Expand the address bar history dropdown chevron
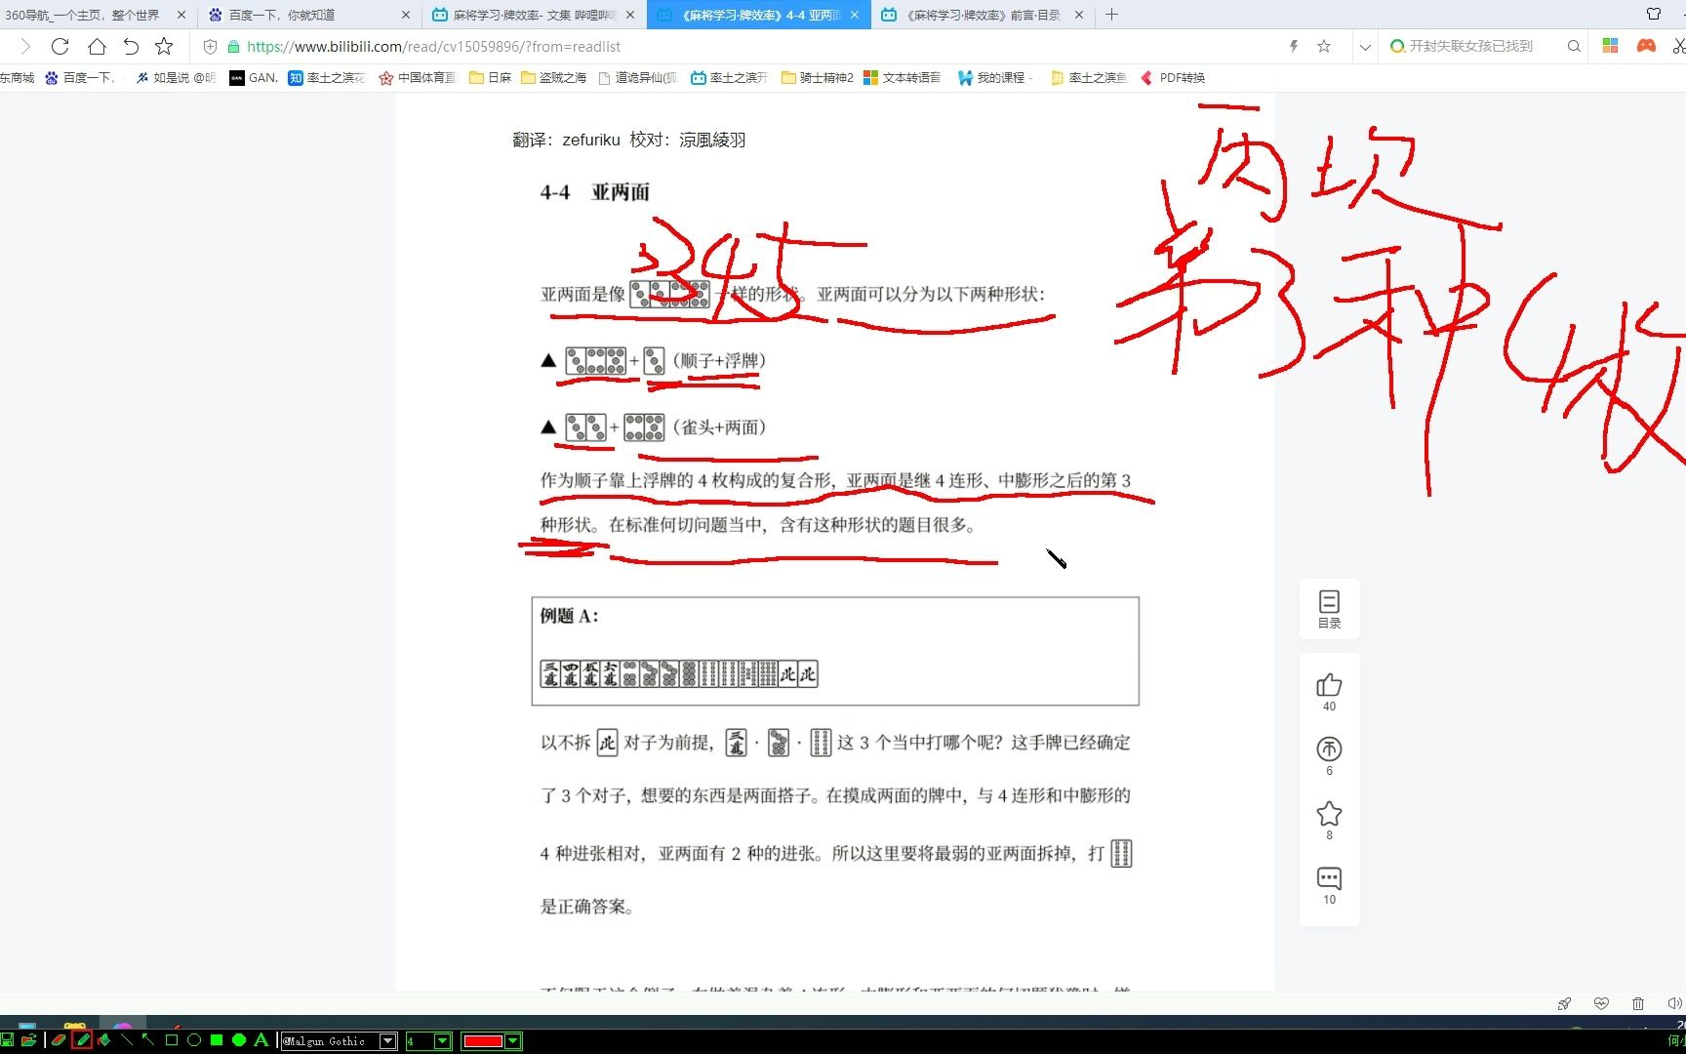Image resolution: width=1686 pixels, height=1054 pixels. tap(1365, 47)
